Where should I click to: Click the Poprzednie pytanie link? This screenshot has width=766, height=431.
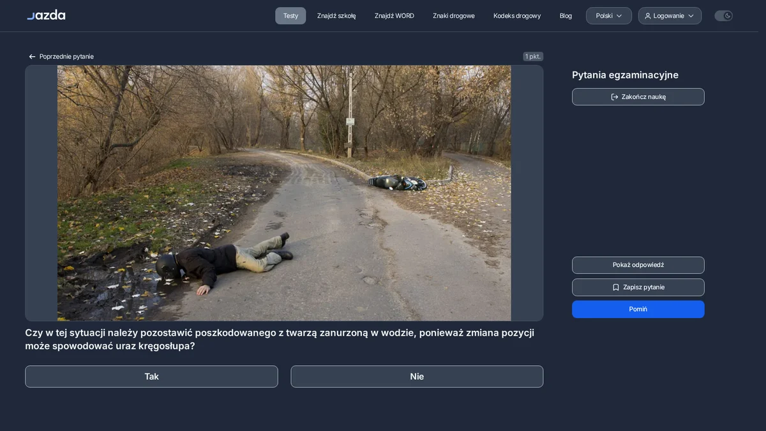61,57
